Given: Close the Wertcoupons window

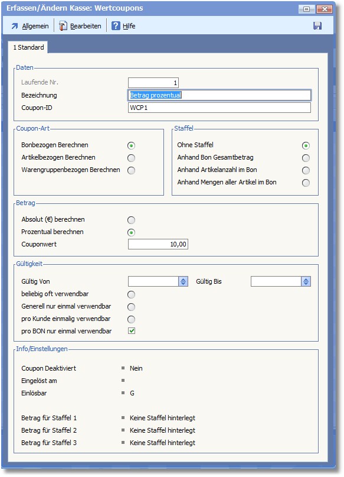Looking at the screenshot, I should click(x=324, y=9).
